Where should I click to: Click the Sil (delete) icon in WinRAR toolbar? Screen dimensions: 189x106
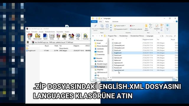(58, 37)
